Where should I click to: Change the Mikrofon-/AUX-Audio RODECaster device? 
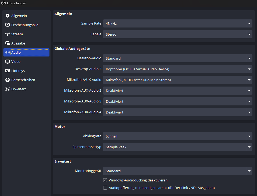pyautogui.click(x=177, y=80)
